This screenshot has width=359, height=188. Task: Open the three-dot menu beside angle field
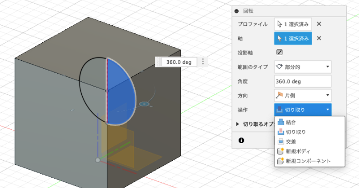203,61
